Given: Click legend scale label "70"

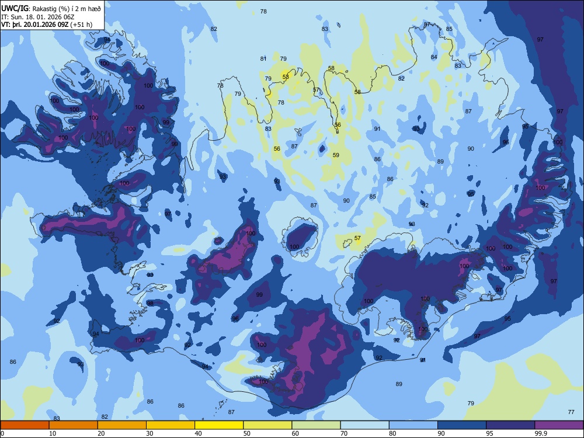Looking at the screenshot, I should (344, 433).
